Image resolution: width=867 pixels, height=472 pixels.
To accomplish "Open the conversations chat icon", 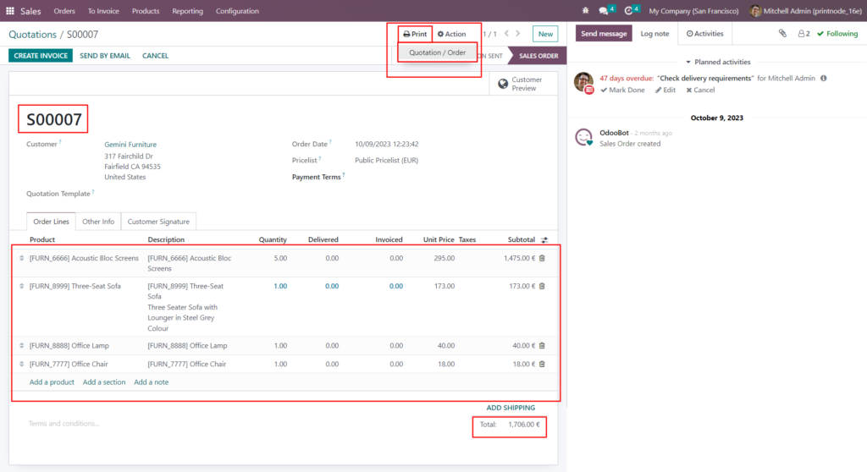I will click(x=604, y=11).
